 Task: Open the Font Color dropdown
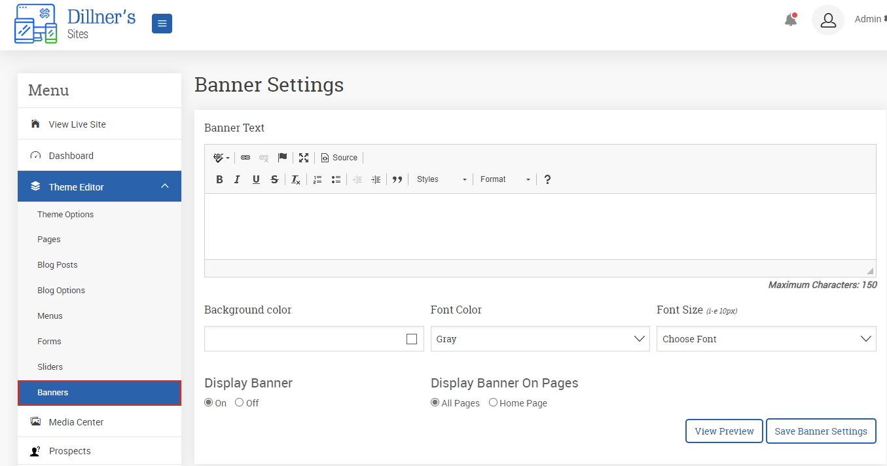[540, 339]
